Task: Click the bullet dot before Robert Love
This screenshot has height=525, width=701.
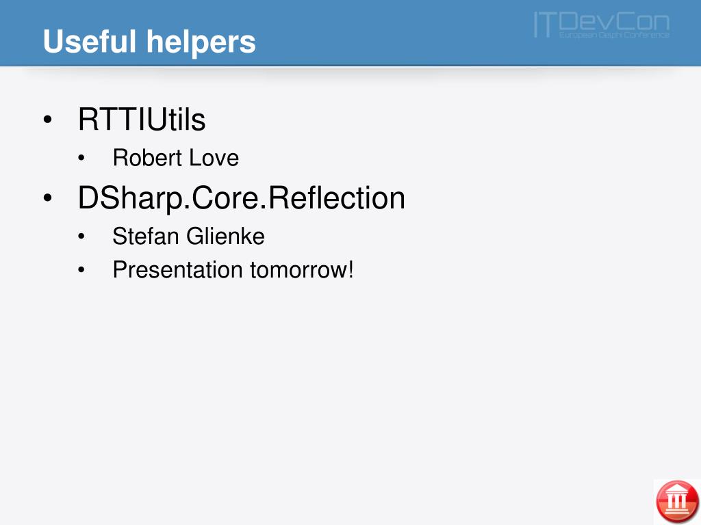Action: [81, 158]
